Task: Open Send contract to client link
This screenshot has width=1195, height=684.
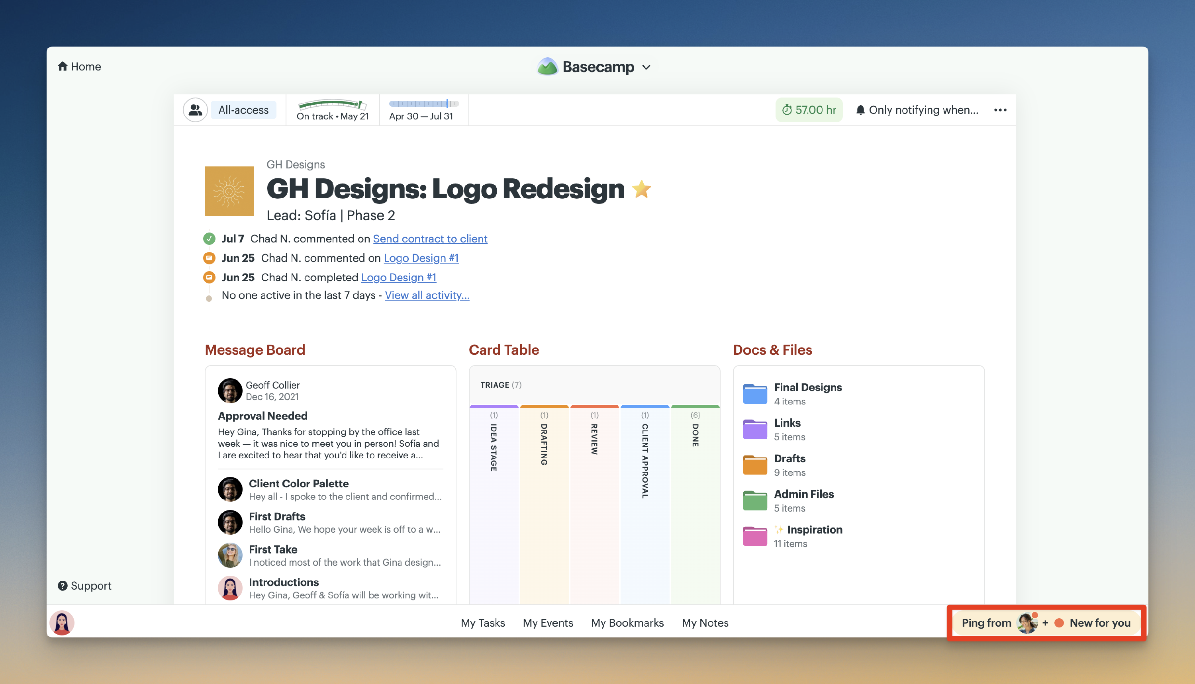Action: [x=430, y=238]
